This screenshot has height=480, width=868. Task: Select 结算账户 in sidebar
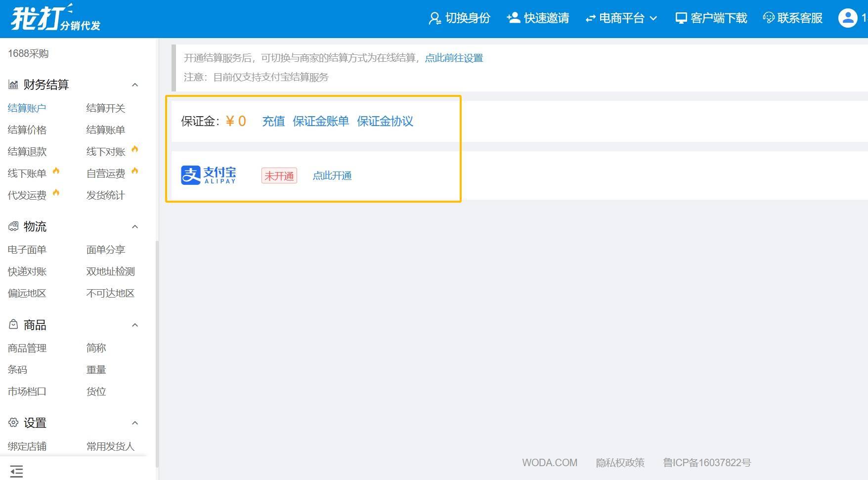(27, 108)
